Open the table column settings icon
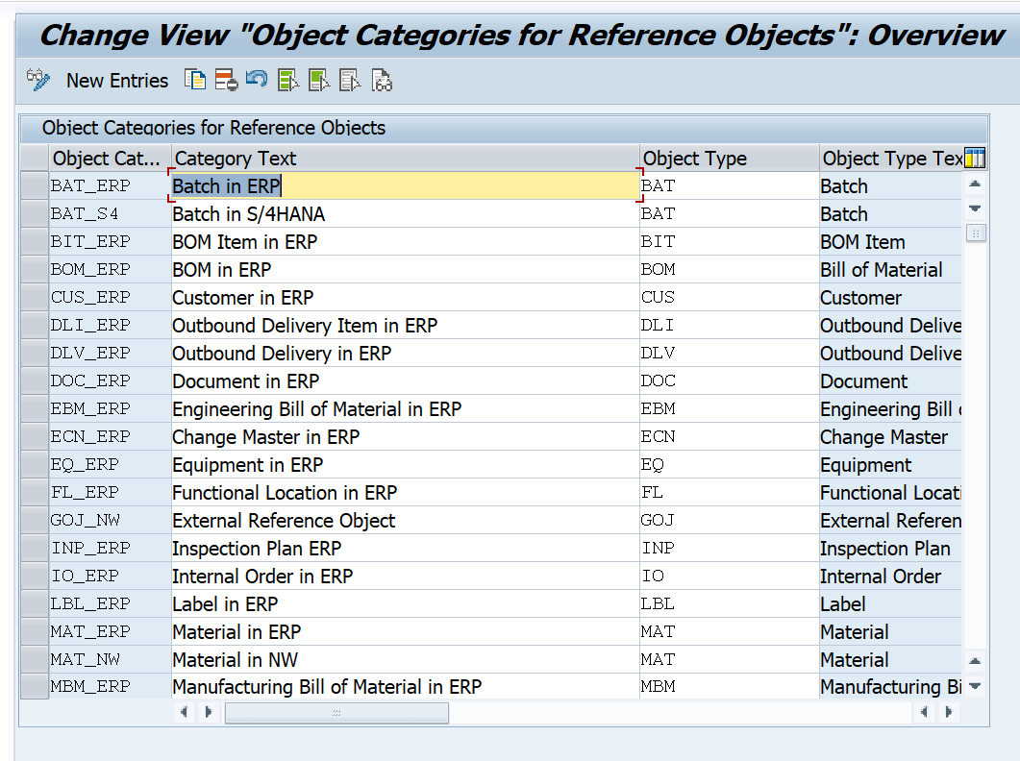The height and width of the screenshot is (761, 1020). [975, 158]
